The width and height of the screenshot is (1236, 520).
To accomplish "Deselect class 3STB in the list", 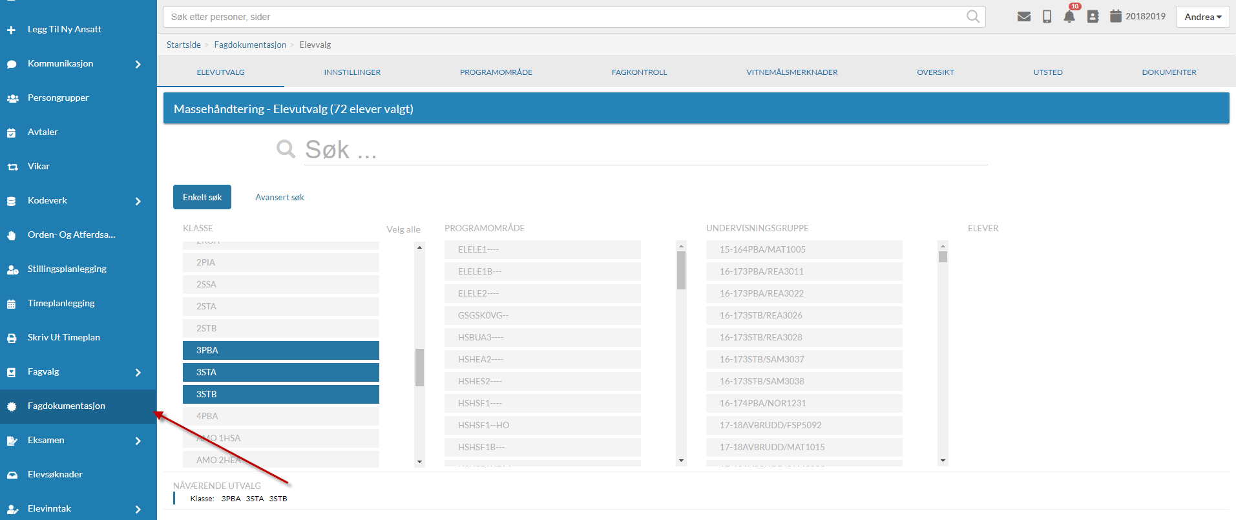I will tap(281, 394).
